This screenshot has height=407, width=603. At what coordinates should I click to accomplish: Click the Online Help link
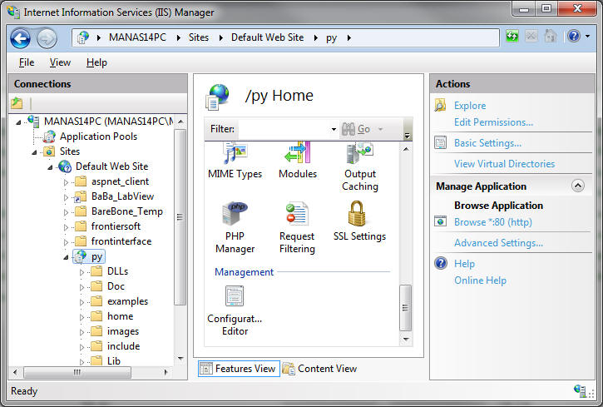point(480,280)
